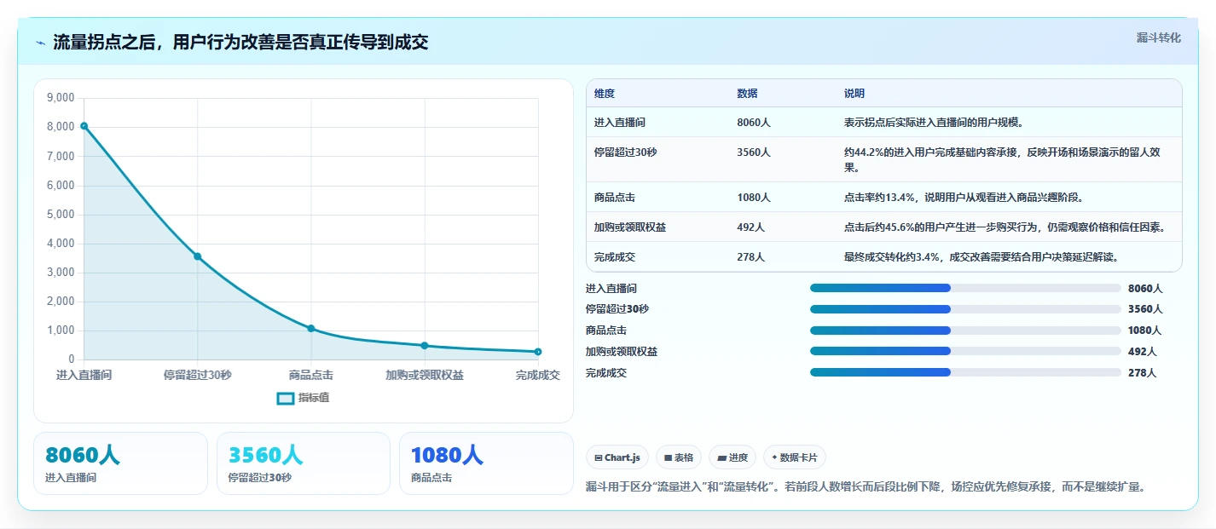Click the chart data point for 商品点击
Viewport: 1216px width, 529px height.
(x=311, y=328)
